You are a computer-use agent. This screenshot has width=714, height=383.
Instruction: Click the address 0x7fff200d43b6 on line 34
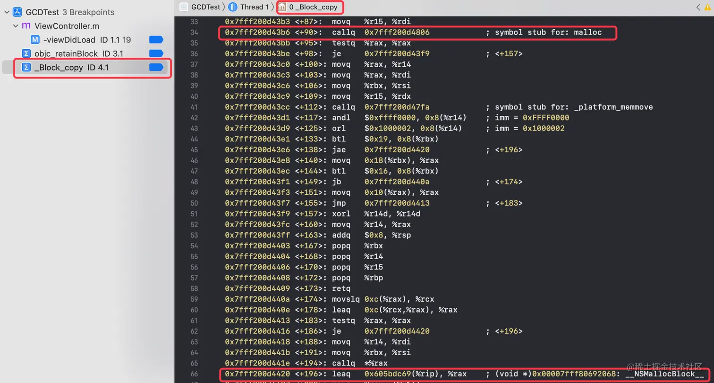coord(258,32)
